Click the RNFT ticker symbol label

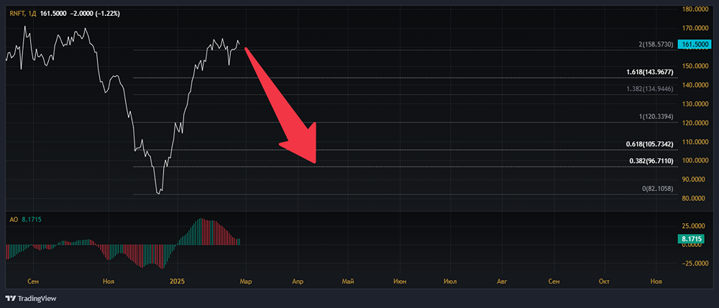coord(17,14)
